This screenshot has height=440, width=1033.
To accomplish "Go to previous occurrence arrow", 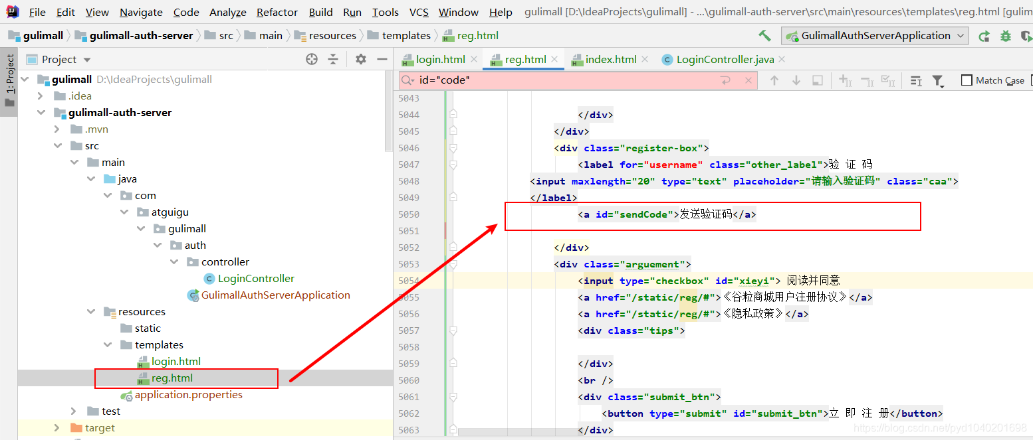I will pos(774,80).
